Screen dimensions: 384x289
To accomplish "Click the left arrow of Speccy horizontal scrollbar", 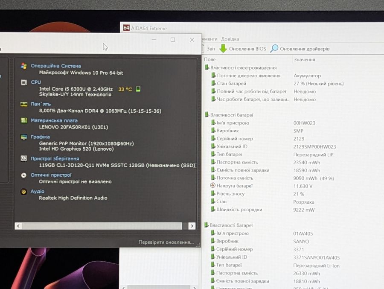I will coord(18,226).
